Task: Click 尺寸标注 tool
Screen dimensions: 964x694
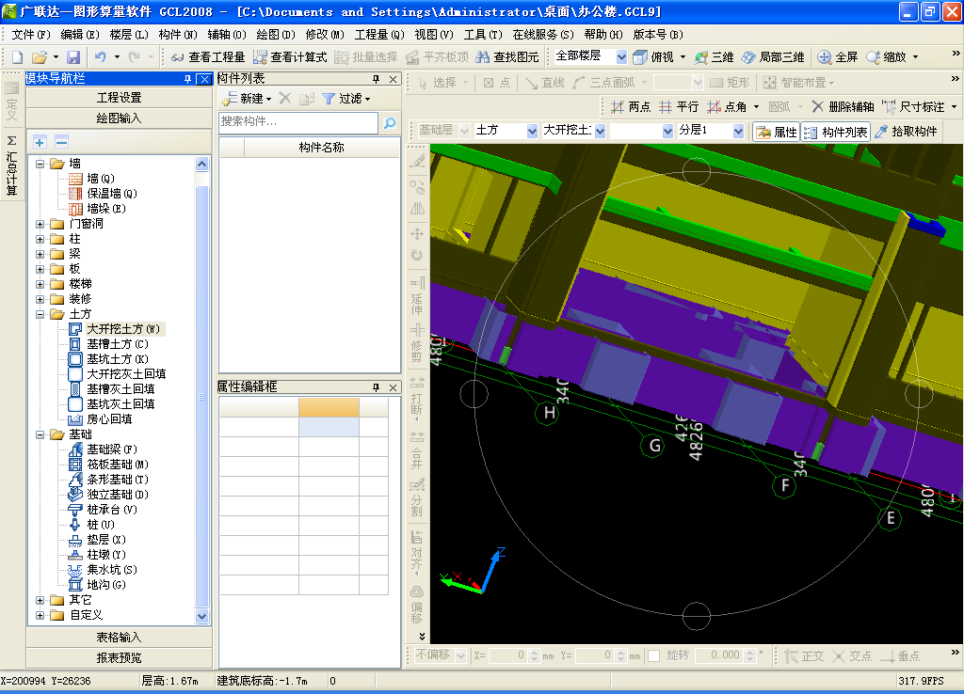Action: 913,107
